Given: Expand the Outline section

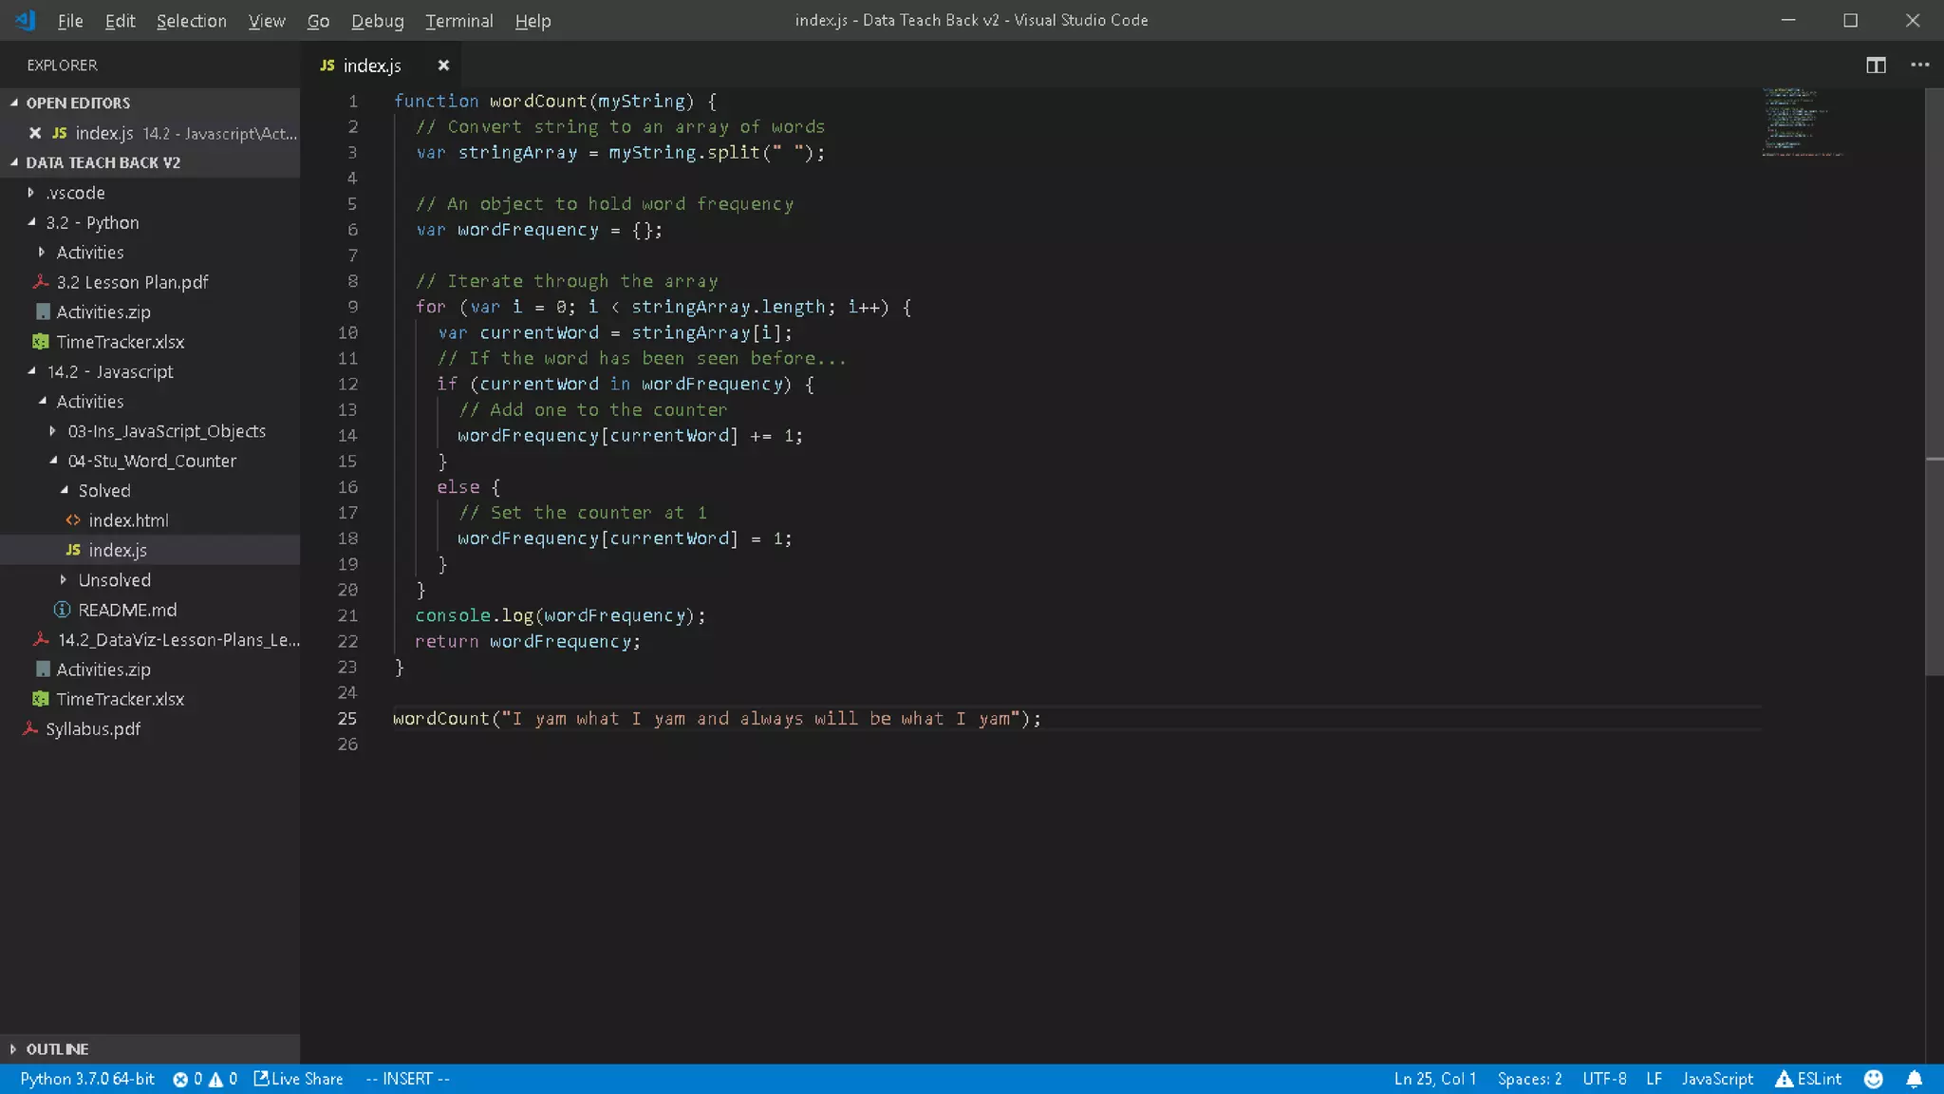Looking at the screenshot, I should coord(57,1048).
